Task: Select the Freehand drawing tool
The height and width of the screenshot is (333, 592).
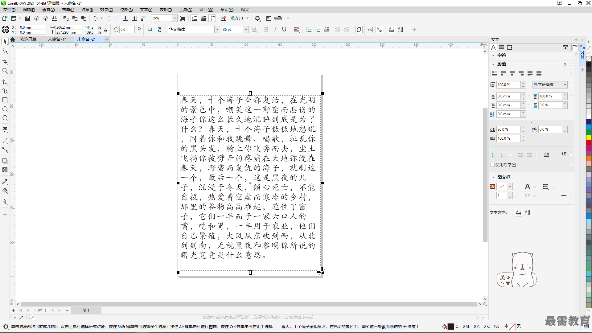Action: [x=5, y=82]
